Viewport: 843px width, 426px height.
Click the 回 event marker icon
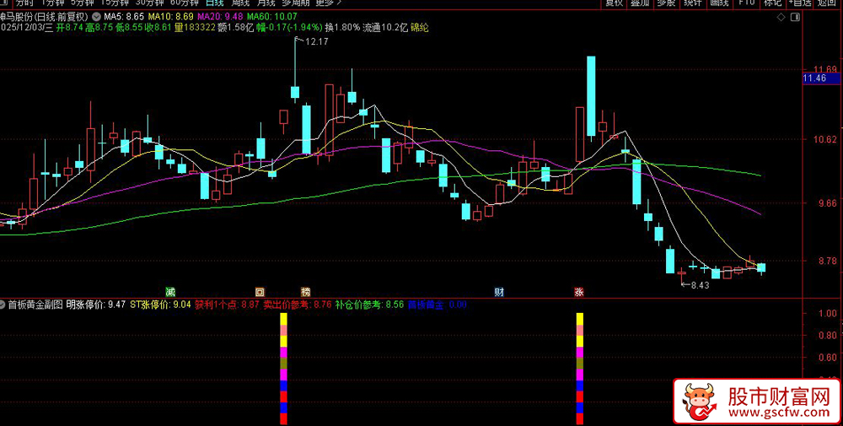(x=260, y=292)
